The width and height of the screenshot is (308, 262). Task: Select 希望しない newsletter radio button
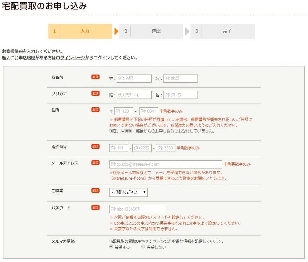(143, 247)
